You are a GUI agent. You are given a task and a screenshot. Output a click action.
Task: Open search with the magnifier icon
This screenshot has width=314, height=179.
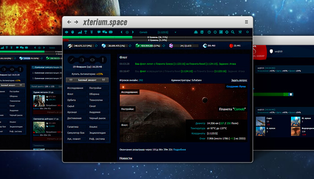coord(233,32)
